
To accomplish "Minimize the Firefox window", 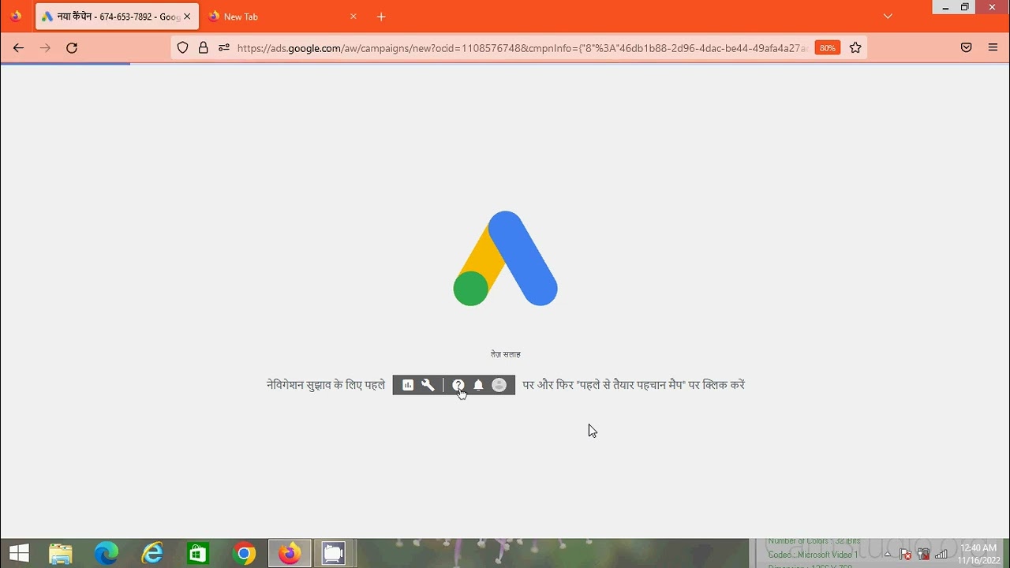I will pos(945,7).
